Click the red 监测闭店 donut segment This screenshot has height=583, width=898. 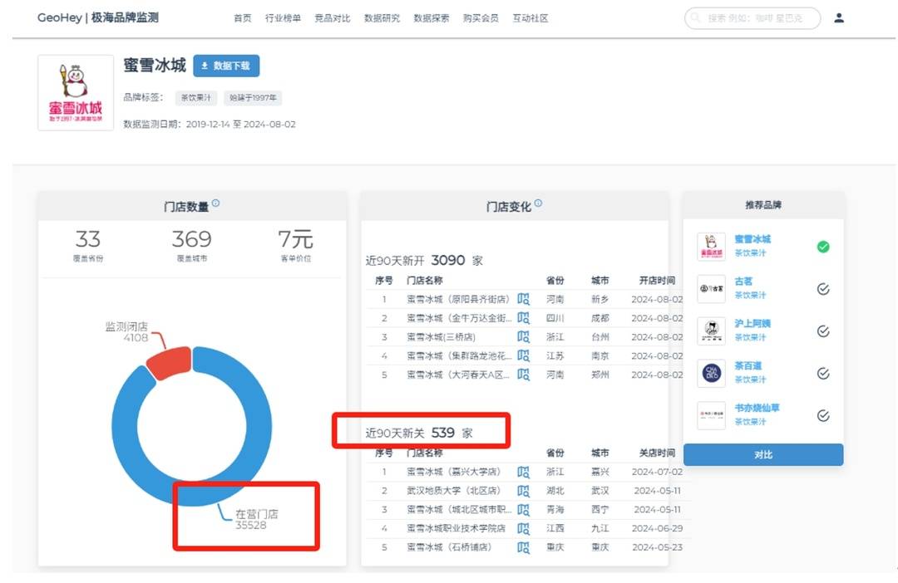[x=170, y=363]
